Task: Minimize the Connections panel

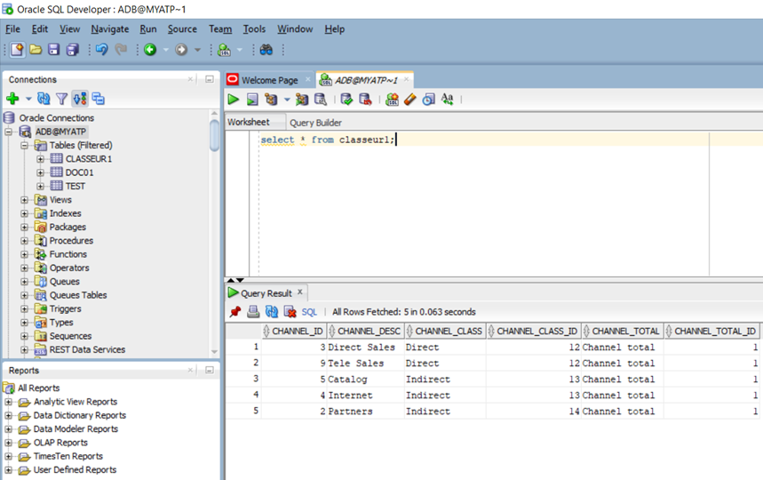Action: pos(210,79)
